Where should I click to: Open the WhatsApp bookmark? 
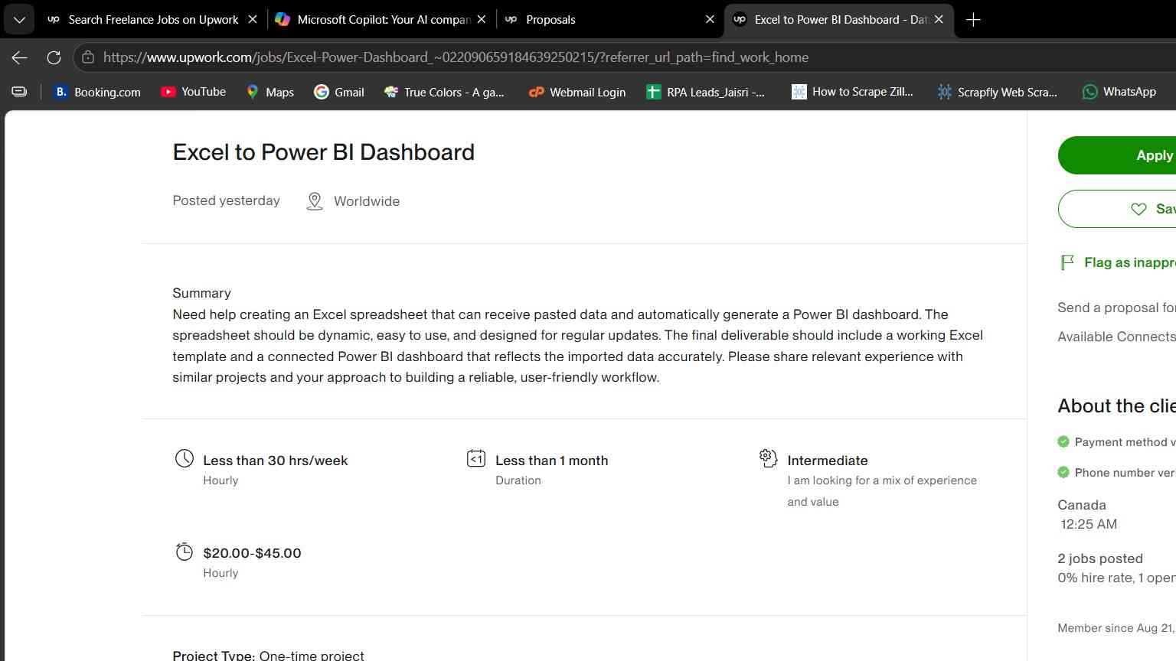tap(1119, 92)
